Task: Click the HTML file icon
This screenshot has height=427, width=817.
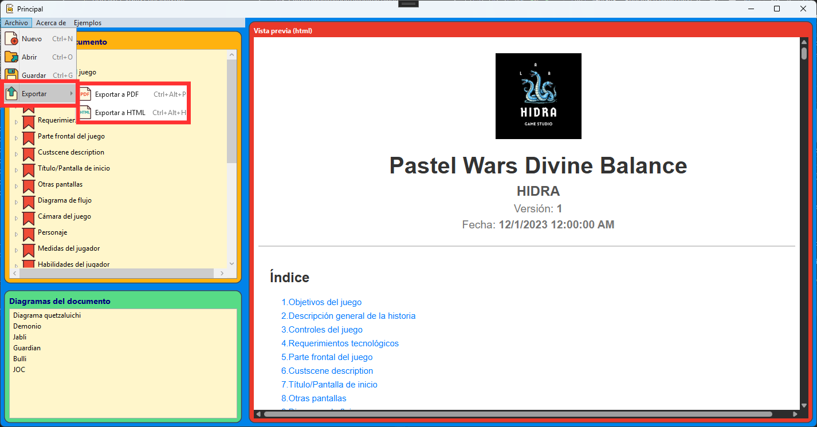Action: click(85, 113)
